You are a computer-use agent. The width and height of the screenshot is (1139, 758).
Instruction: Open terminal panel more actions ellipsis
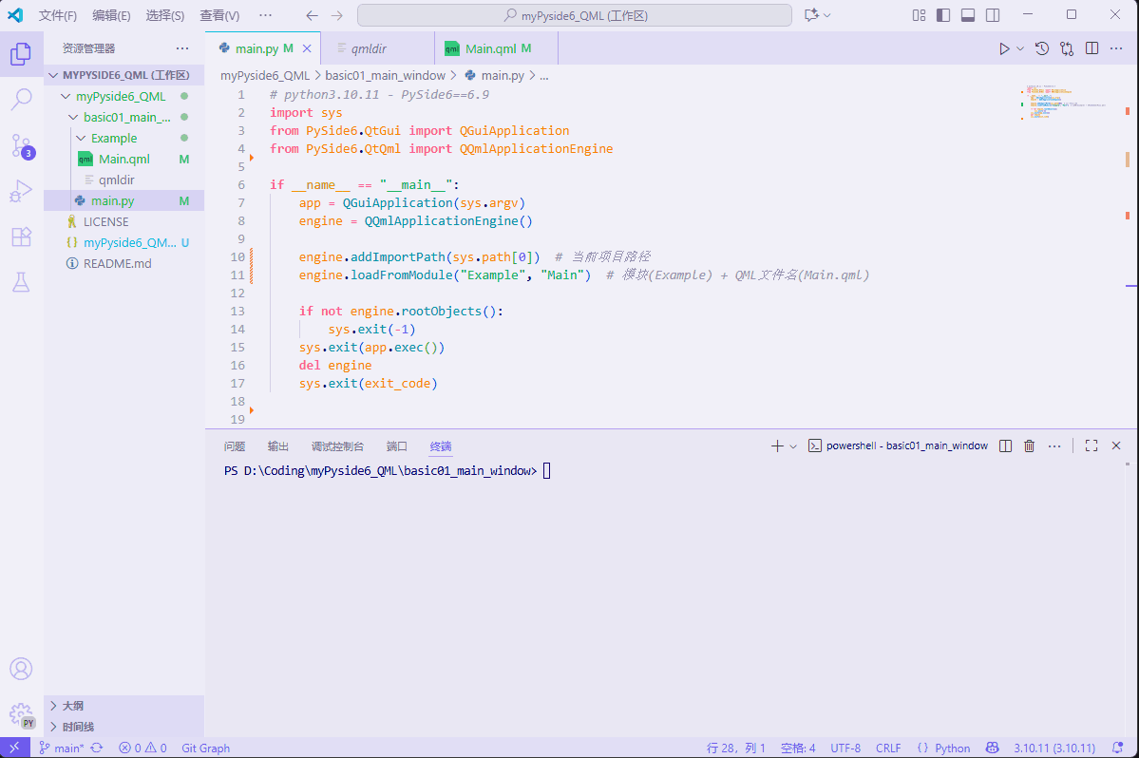(1054, 445)
